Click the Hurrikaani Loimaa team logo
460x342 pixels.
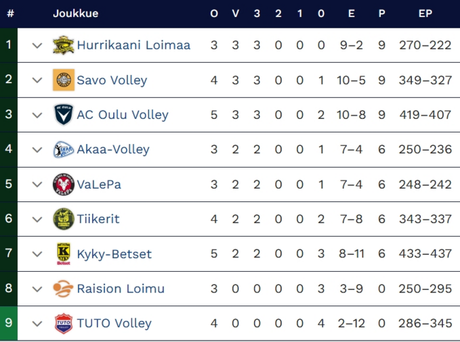pyautogui.click(x=63, y=45)
